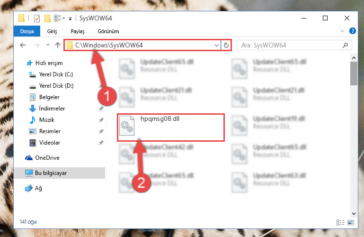Select Yerel Disk (C:) in sidebar

pyautogui.click(x=56, y=74)
